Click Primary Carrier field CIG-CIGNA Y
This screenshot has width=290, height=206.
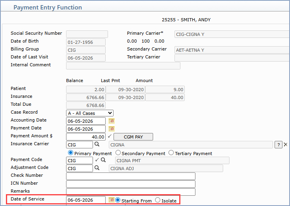pyautogui.click(x=232, y=34)
